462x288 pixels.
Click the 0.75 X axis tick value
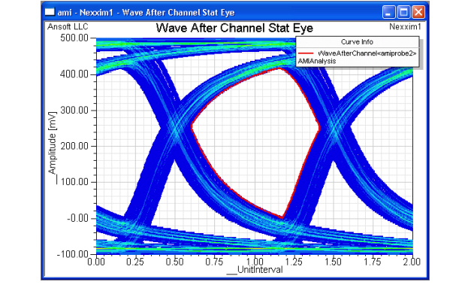(214, 262)
